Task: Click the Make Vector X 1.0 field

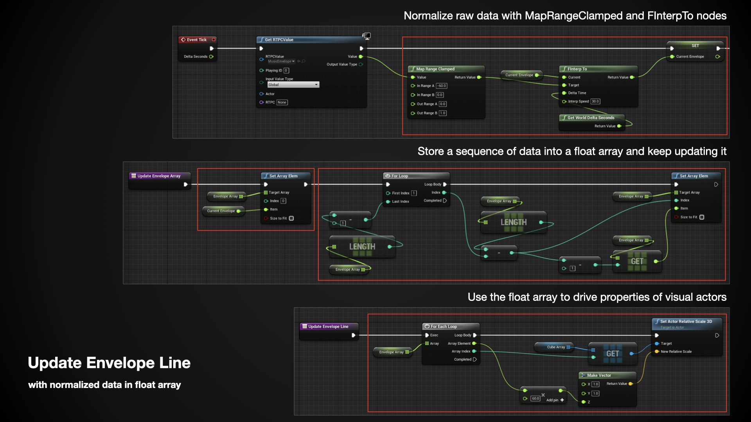Action: tap(595, 384)
